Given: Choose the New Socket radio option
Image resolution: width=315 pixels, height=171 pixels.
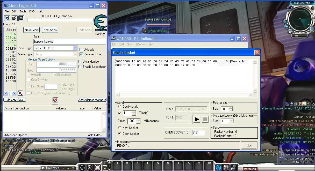Looking at the screenshot, I should [119, 128].
